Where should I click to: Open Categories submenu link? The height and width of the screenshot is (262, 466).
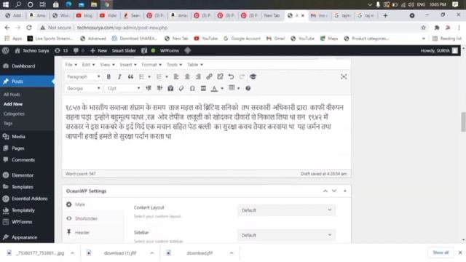point(14,114)
